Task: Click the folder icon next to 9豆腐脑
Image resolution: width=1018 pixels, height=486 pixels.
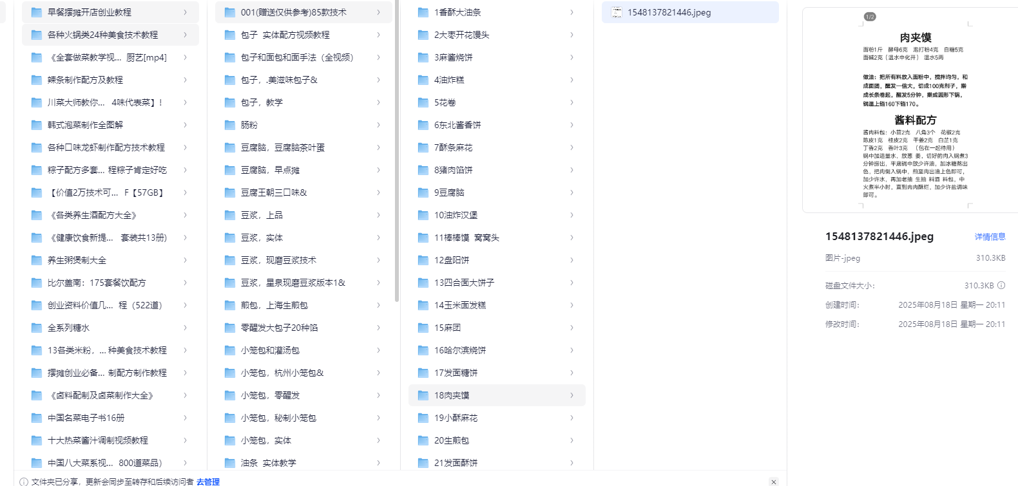Action: point(423,192)
